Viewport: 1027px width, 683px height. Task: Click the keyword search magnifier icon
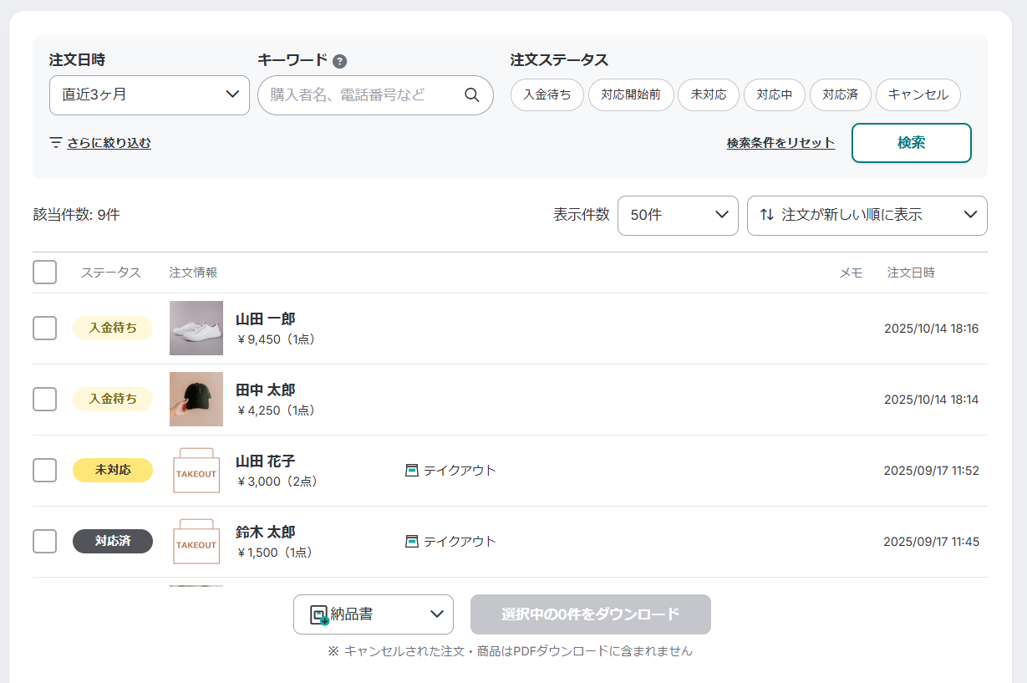click(472, 95)
